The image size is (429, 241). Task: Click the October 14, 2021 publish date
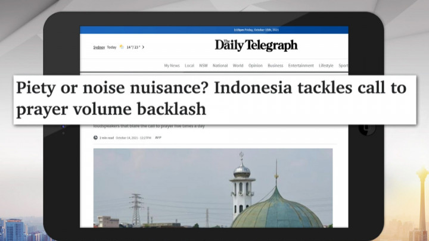point(133,138)
